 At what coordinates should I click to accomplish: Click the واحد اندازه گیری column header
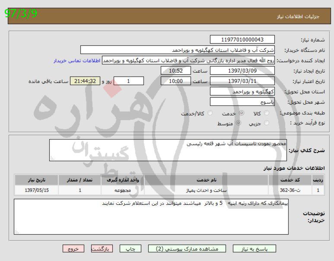pyautogui.click(x=122, y=180)
